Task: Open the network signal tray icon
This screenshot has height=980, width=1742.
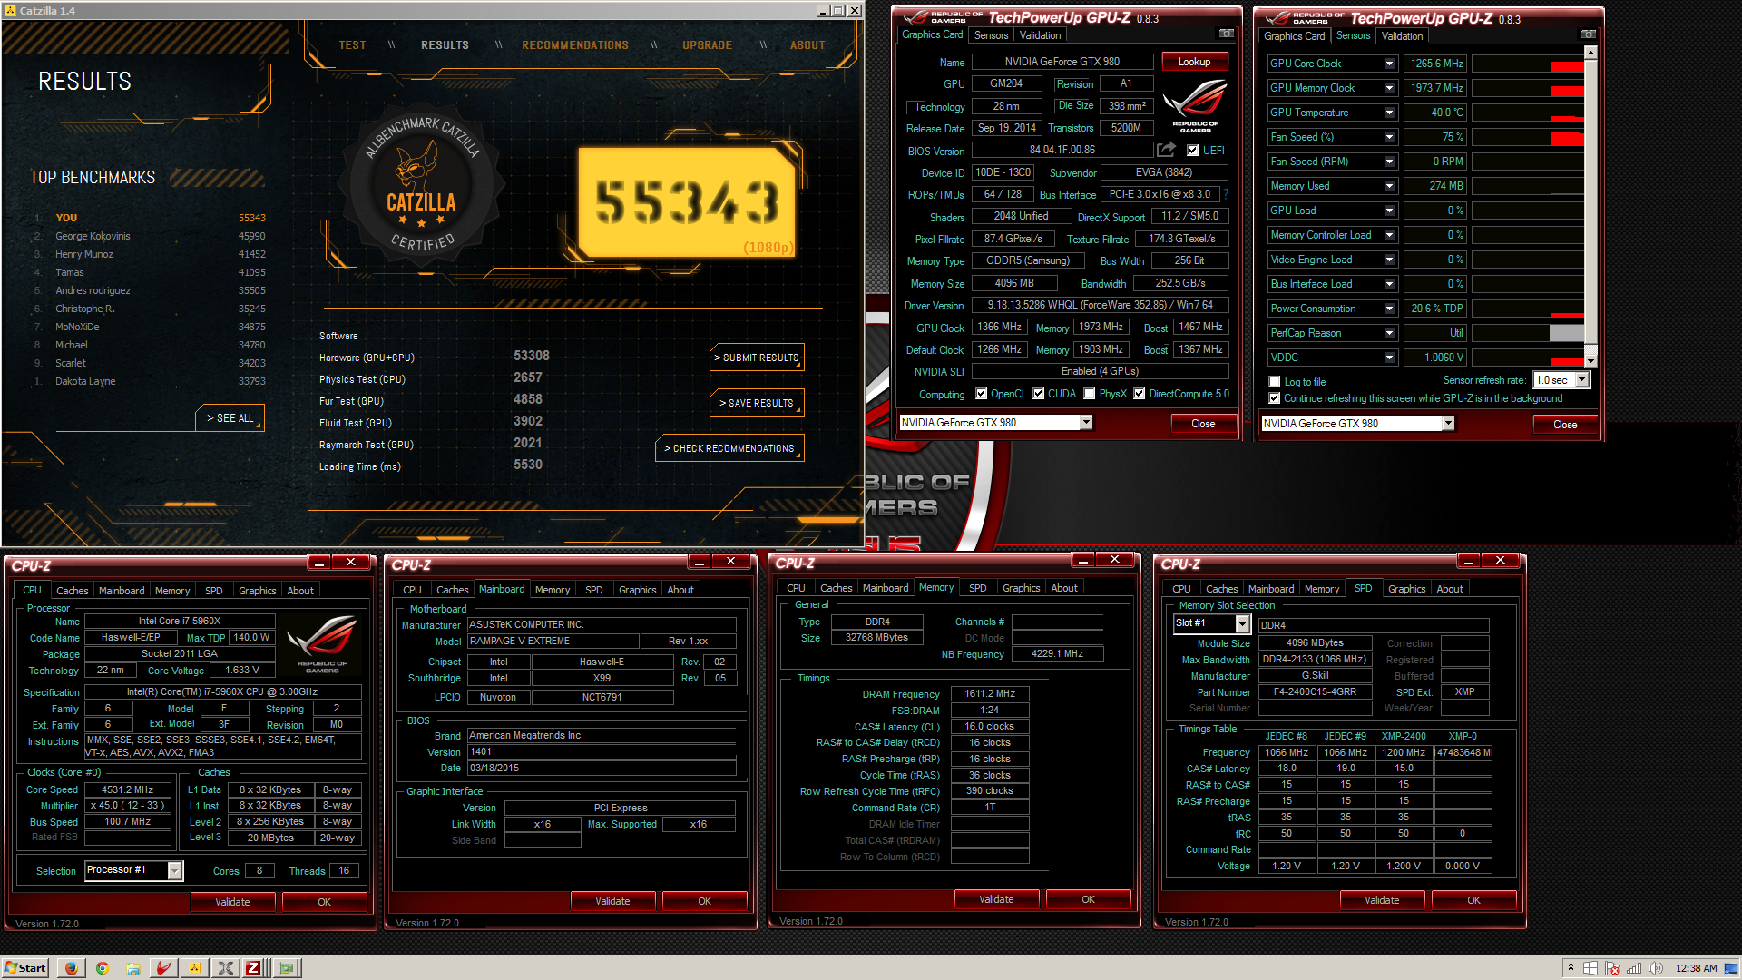Action: [1634, 968]
